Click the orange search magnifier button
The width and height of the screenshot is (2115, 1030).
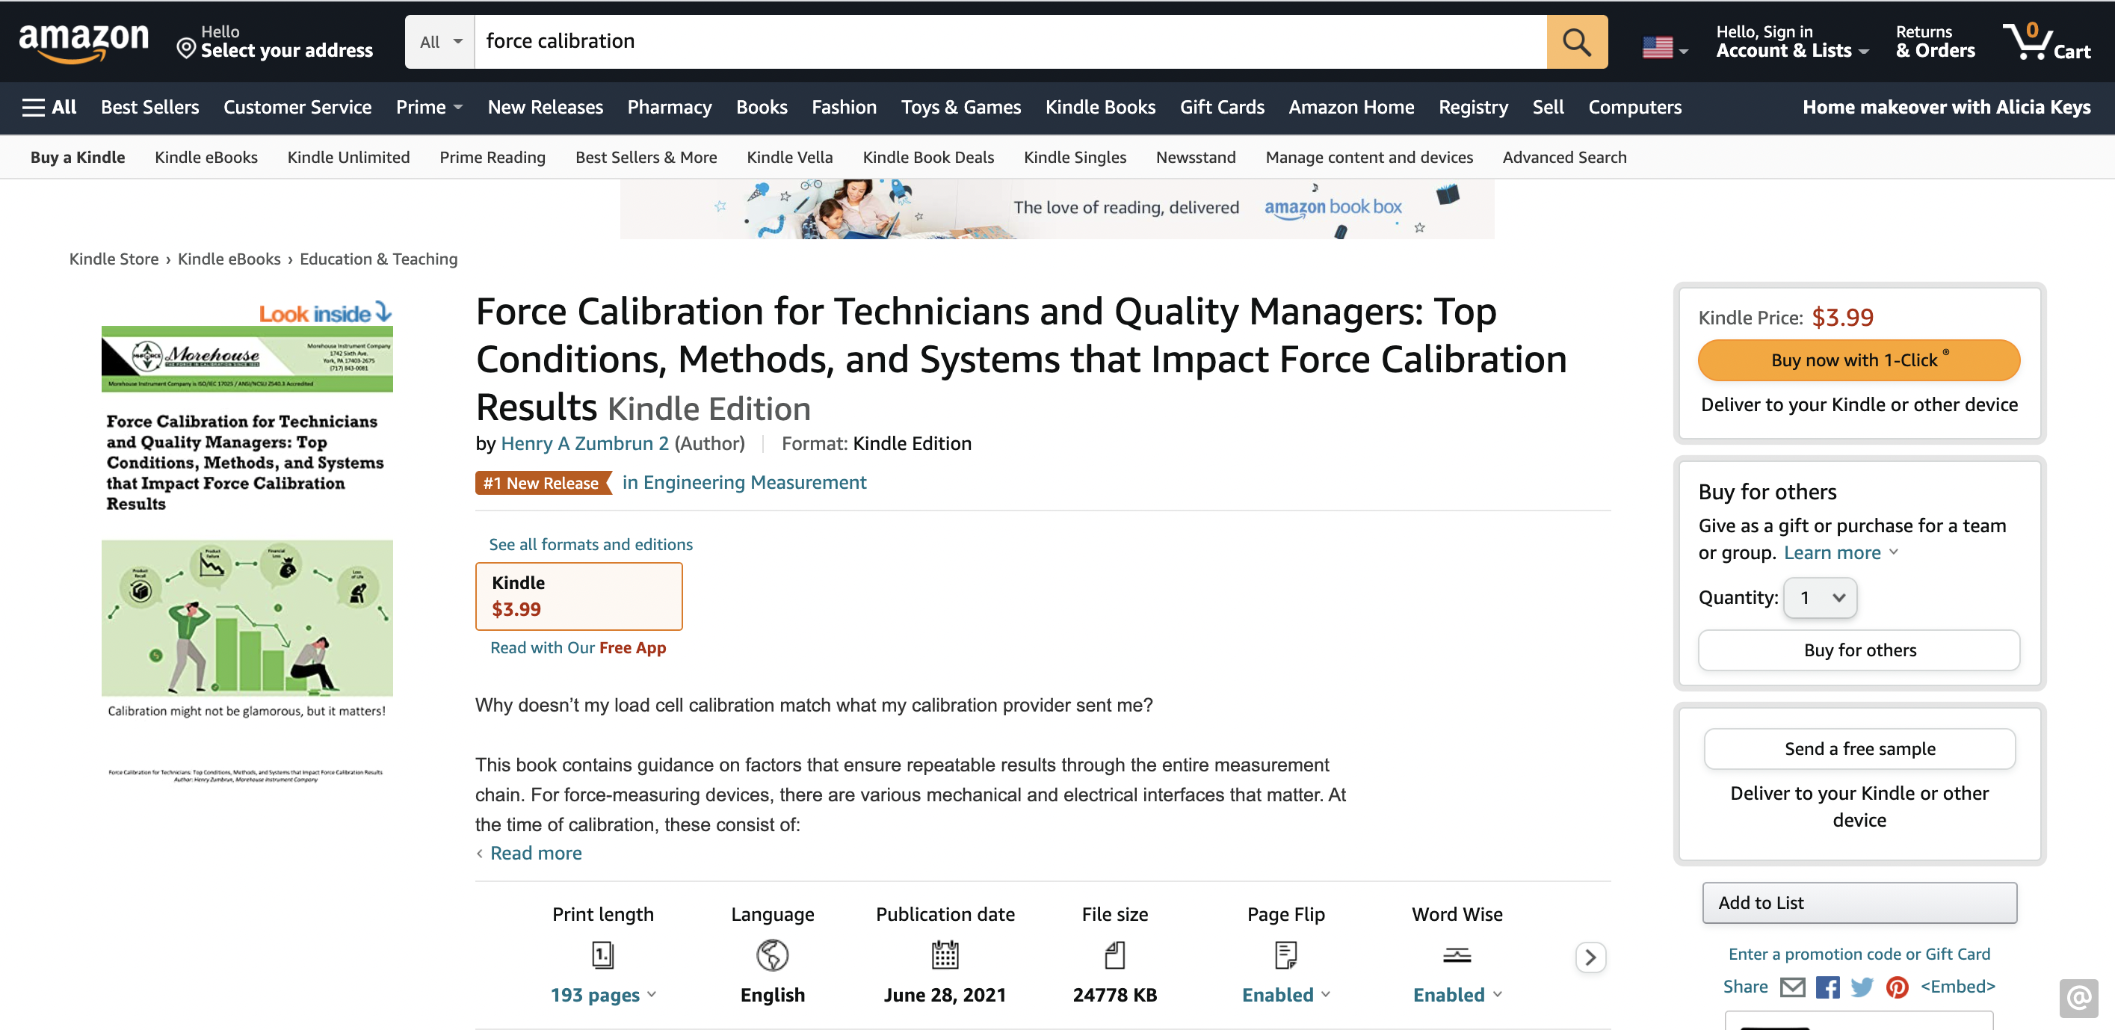(x=1576, y=41)
